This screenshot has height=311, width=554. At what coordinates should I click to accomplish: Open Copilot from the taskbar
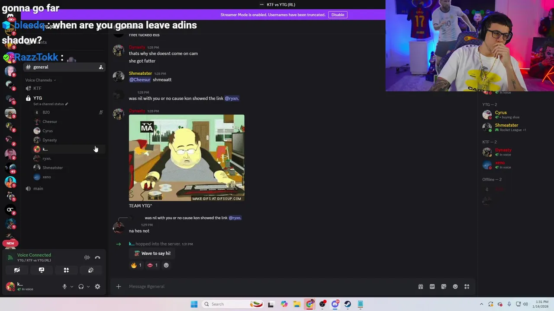coord(284,304)
